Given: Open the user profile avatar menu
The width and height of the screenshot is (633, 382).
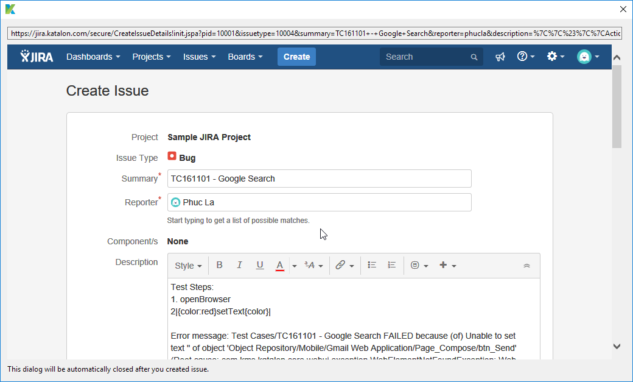Looking at the screenshot, I should [588, 57].
